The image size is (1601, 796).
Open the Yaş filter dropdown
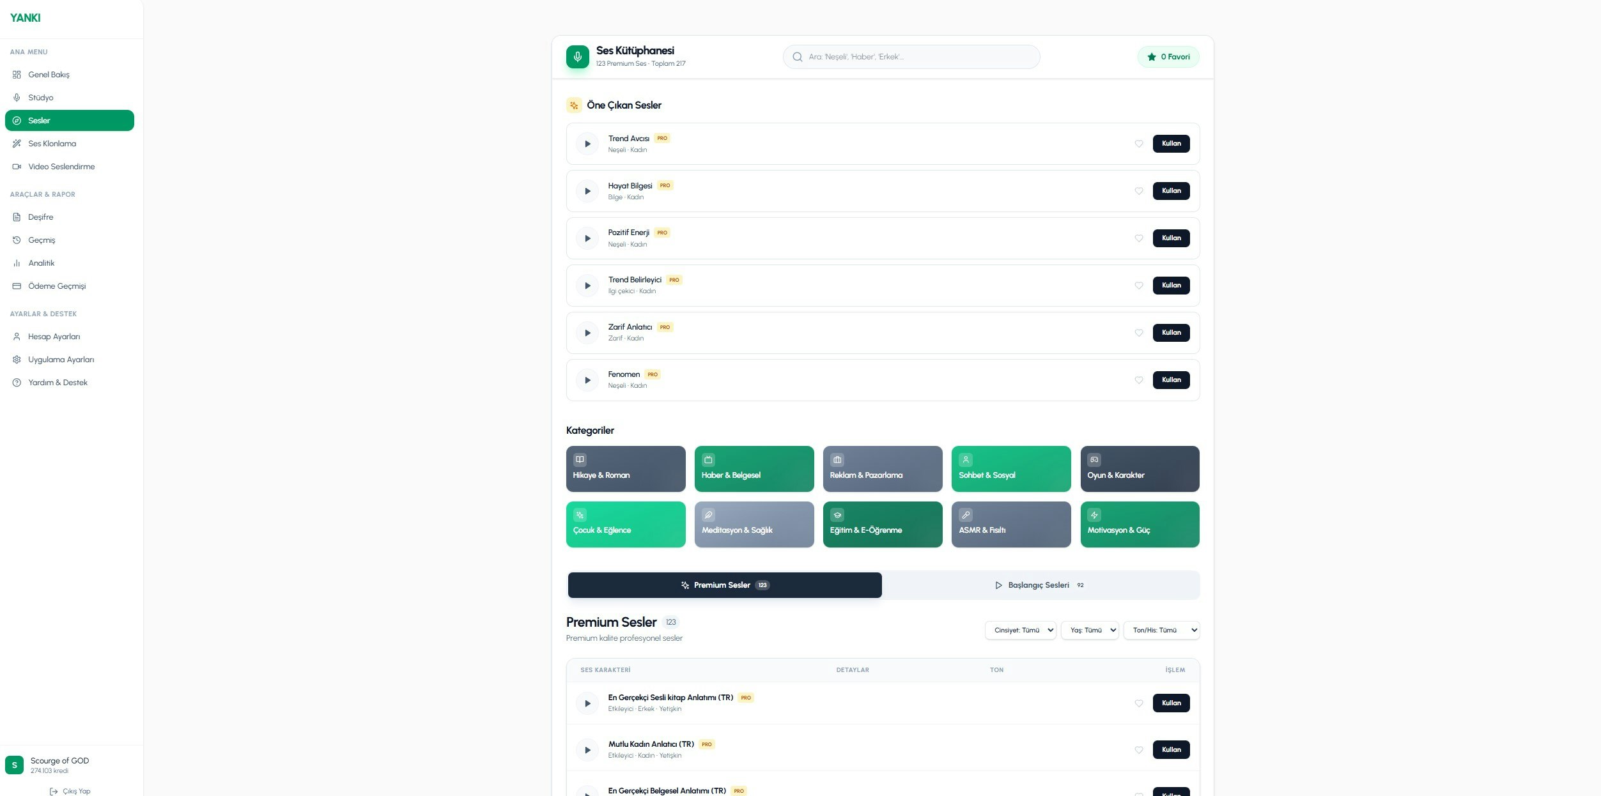1090,630
